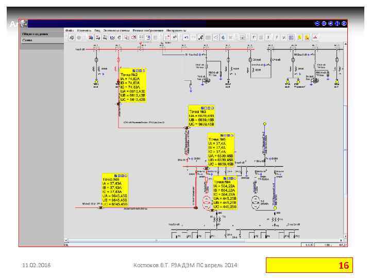Click the first yellow highlighter toolbar icon

(x=299, y=38)
